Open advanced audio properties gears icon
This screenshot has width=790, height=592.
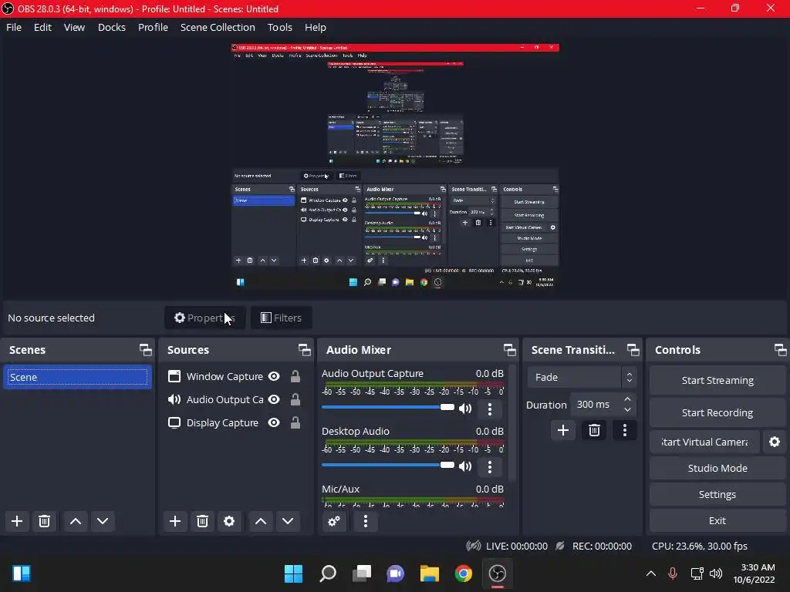click(x=334, y=522)
